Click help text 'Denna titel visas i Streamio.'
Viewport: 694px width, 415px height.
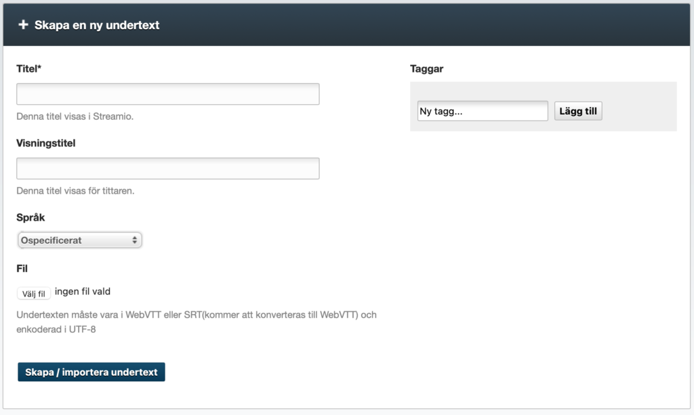coord(75,116)
